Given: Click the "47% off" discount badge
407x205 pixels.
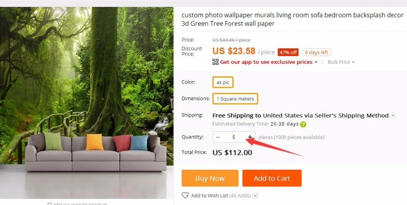Looking at the screenshot, I should coord(288,52).
